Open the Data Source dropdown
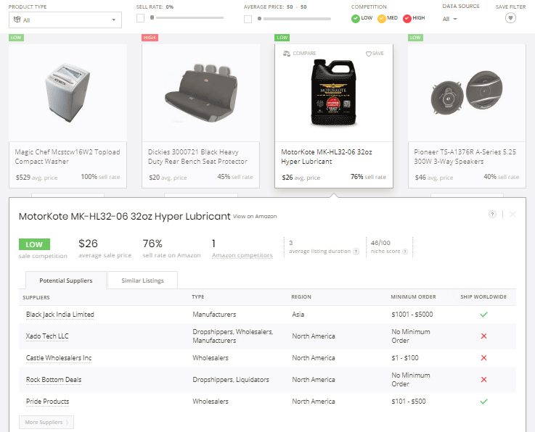The width and height of the screenshot is (535, 432). [x=450, y=19]
